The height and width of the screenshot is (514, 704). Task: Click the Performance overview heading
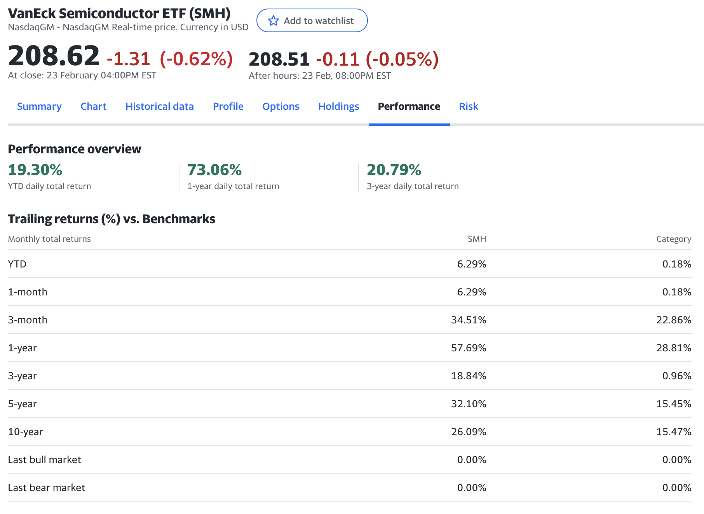[x=75, y=149]
